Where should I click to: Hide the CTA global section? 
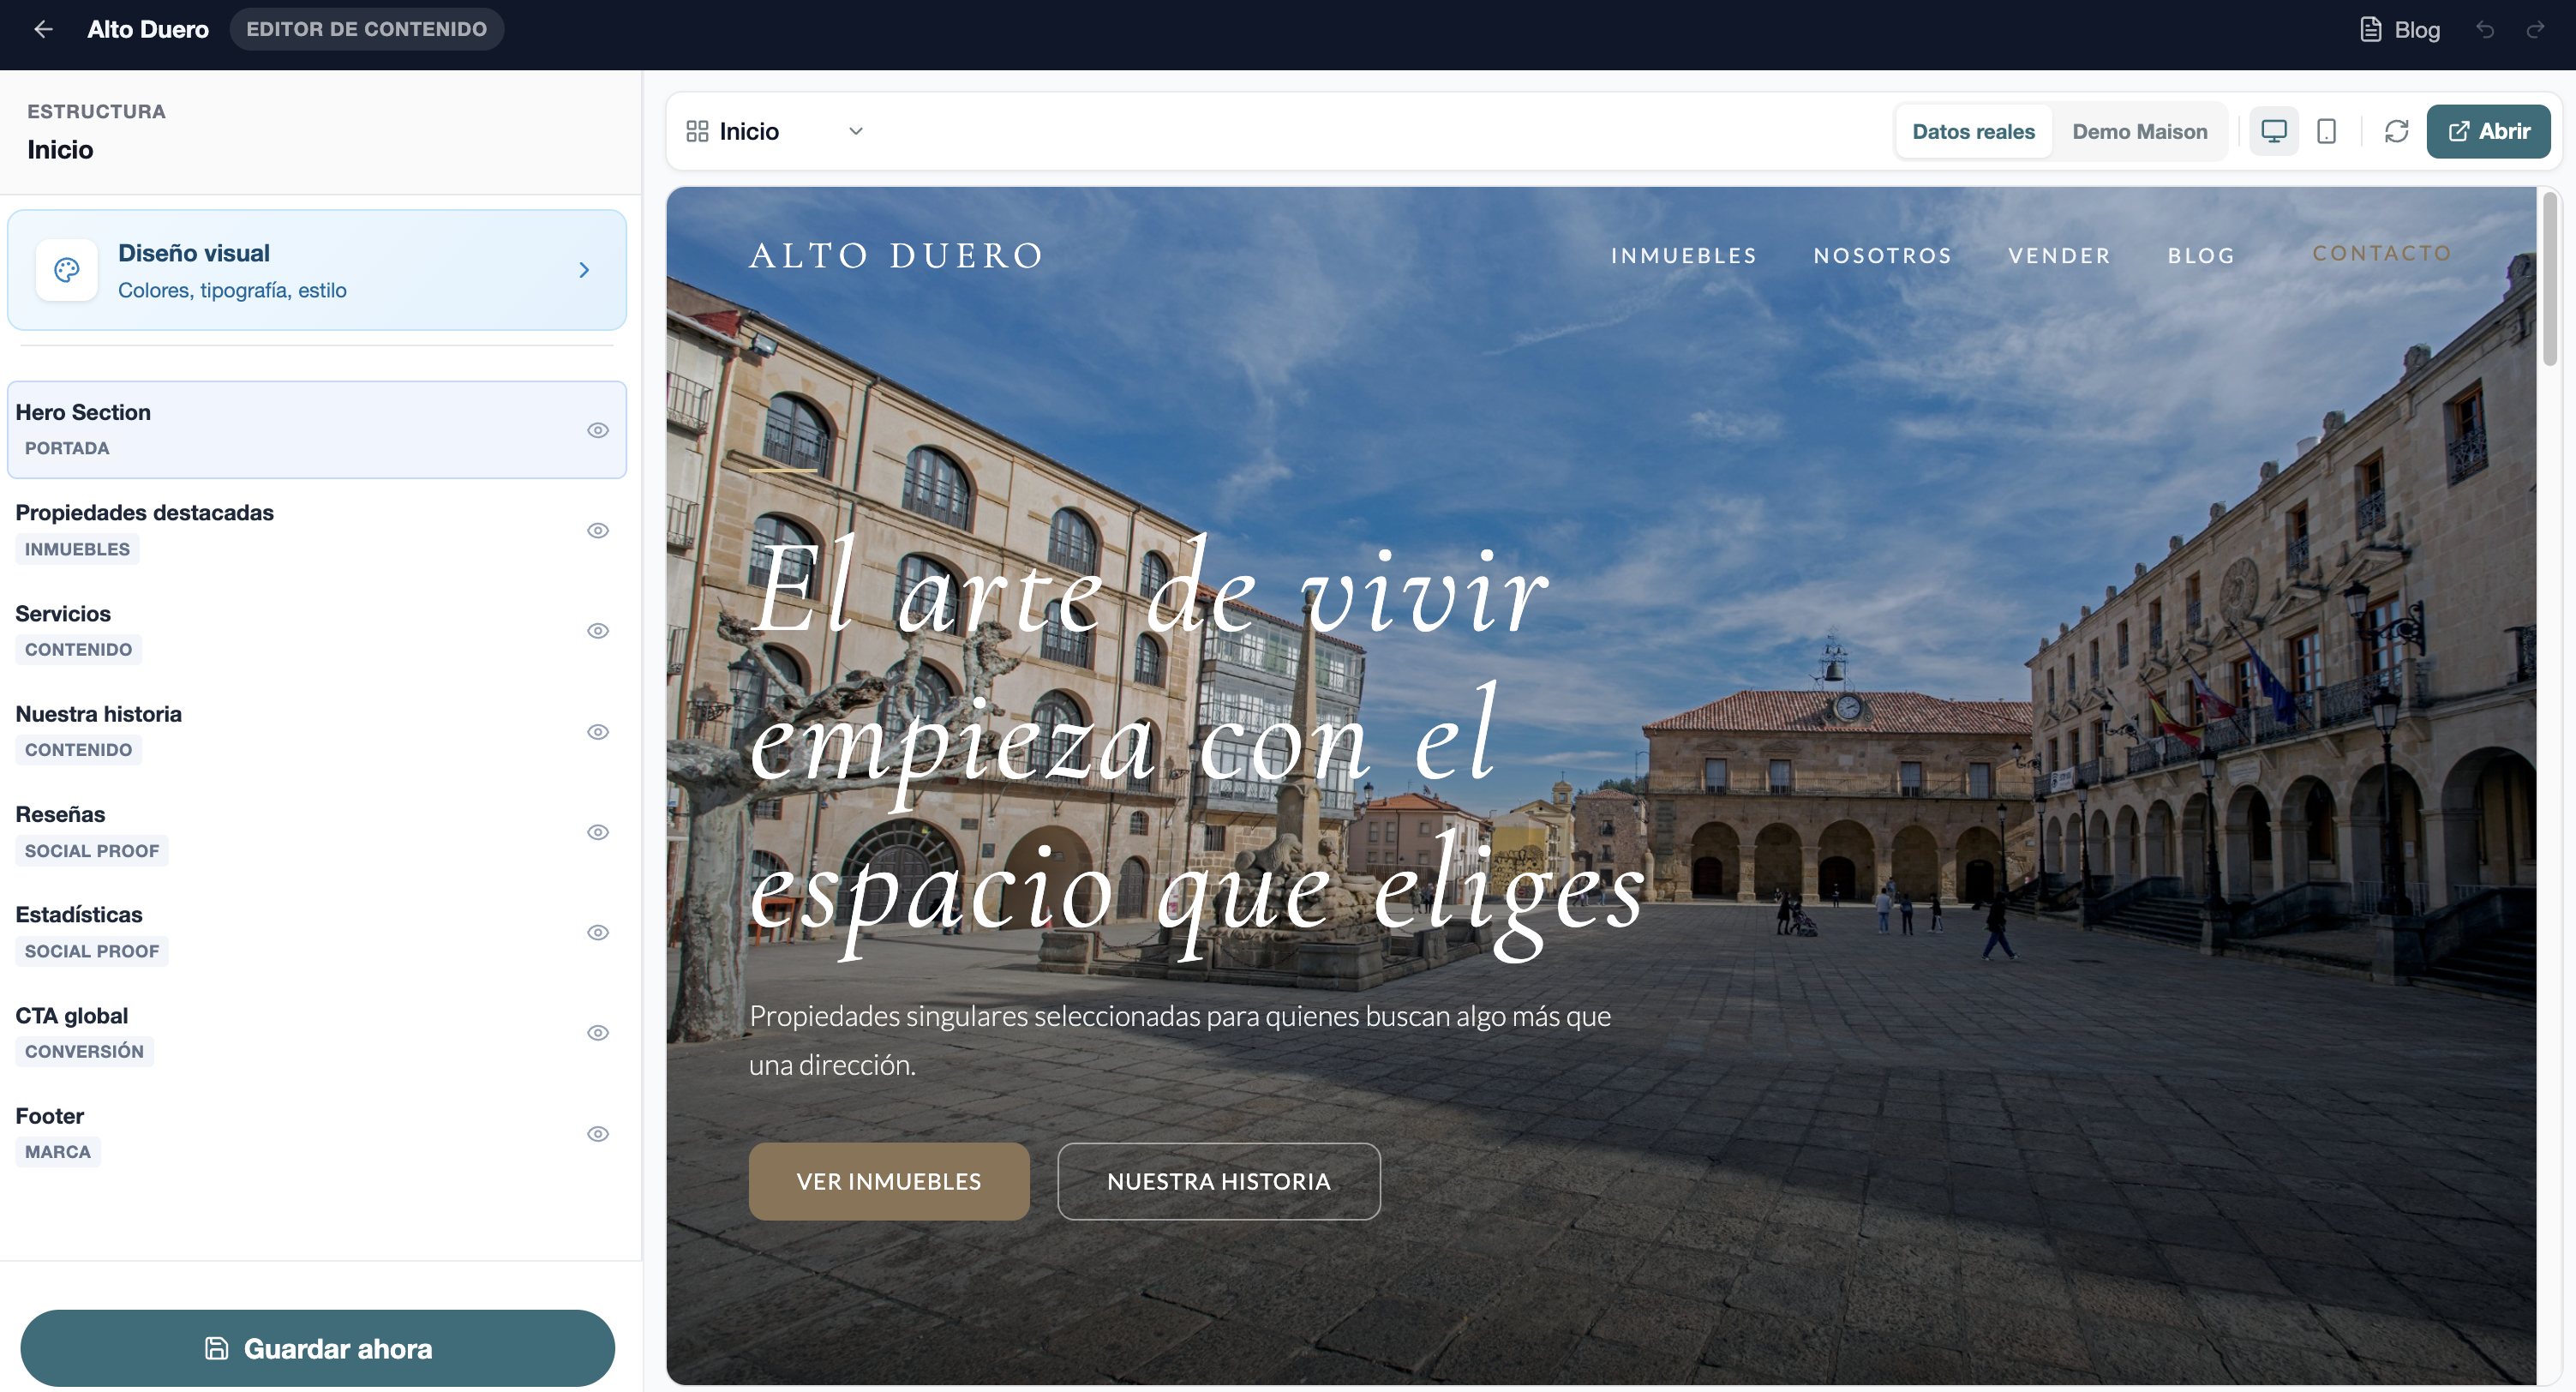tap(598, 1033)
